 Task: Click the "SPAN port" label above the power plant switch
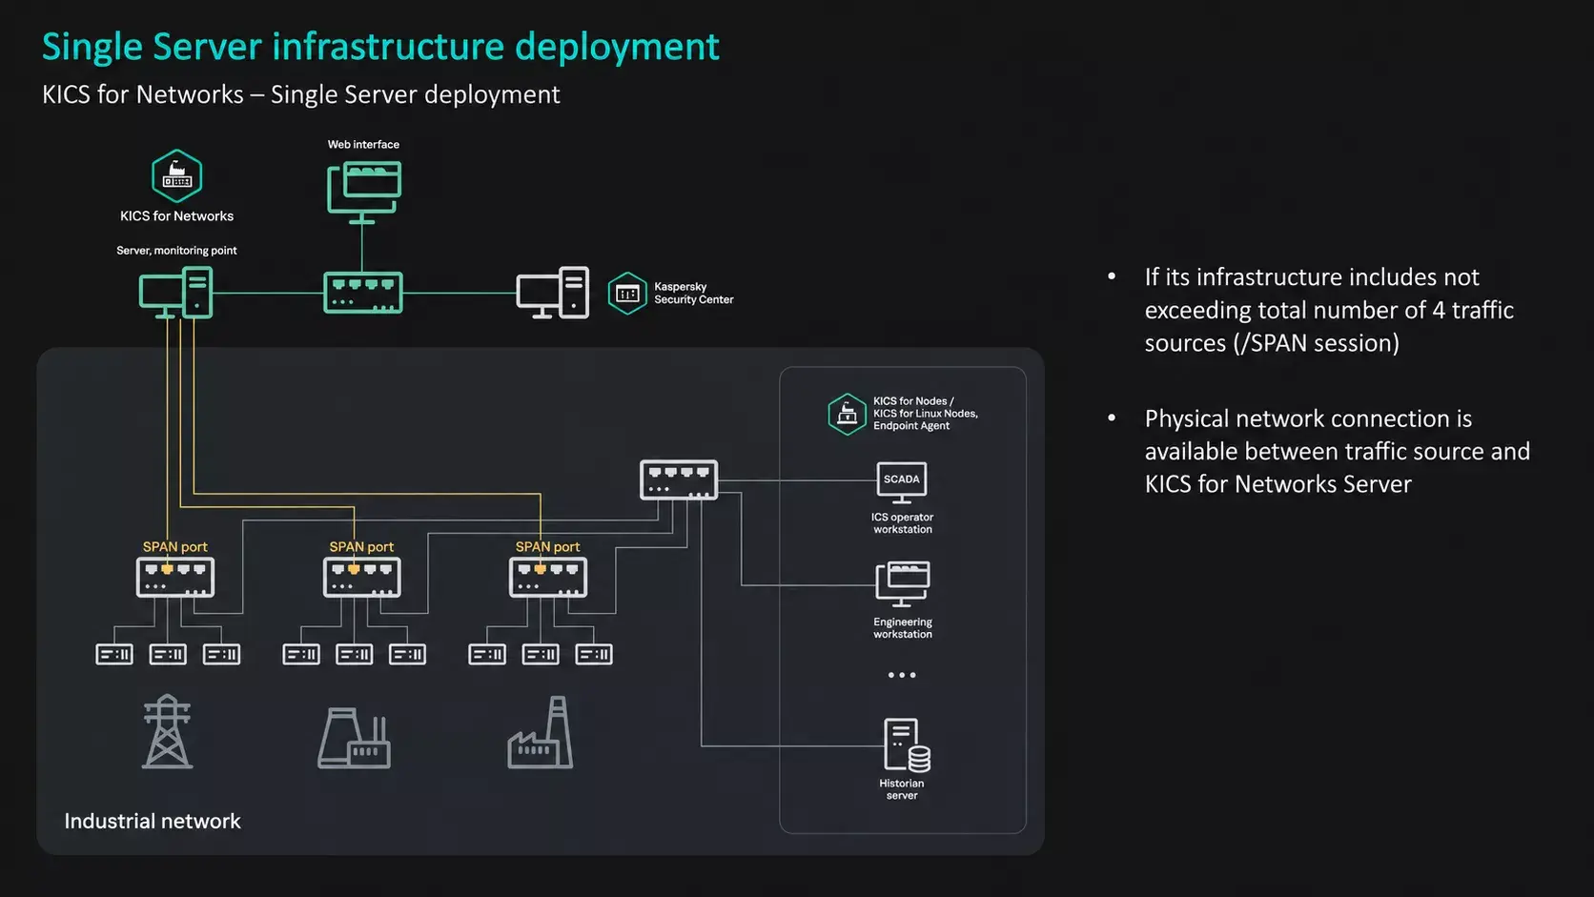361,547
